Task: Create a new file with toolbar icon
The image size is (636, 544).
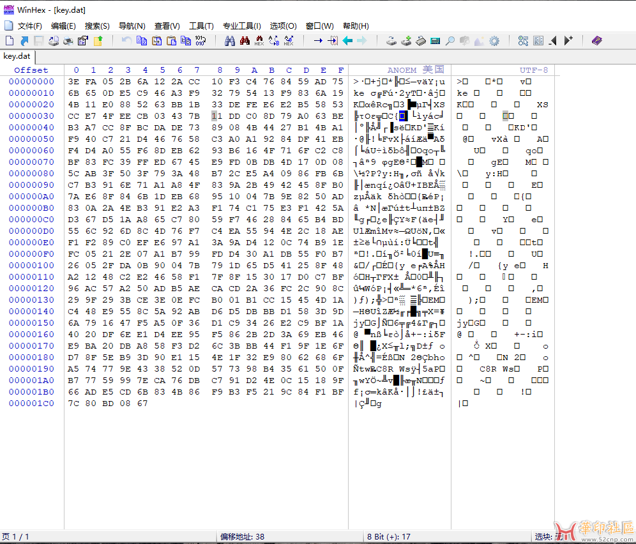Action: click(x=9, y=41)
